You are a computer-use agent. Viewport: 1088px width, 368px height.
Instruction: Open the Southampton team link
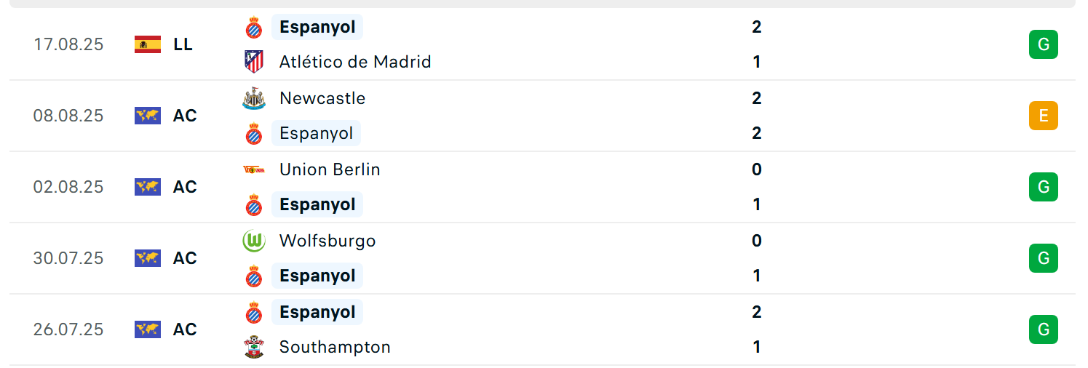[x=335, y=347]
